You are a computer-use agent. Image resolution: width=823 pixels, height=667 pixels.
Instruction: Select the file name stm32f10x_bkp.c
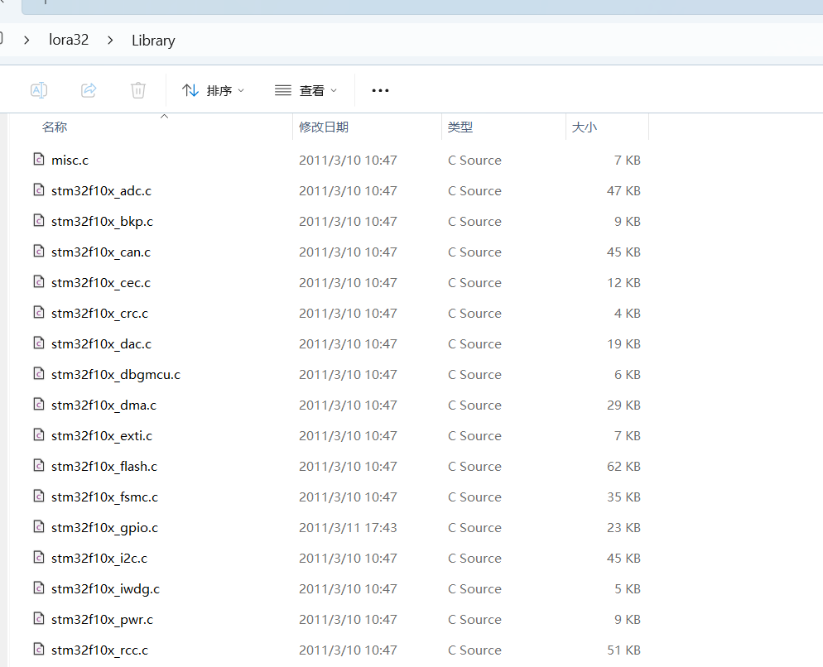[x=103, y=222]
